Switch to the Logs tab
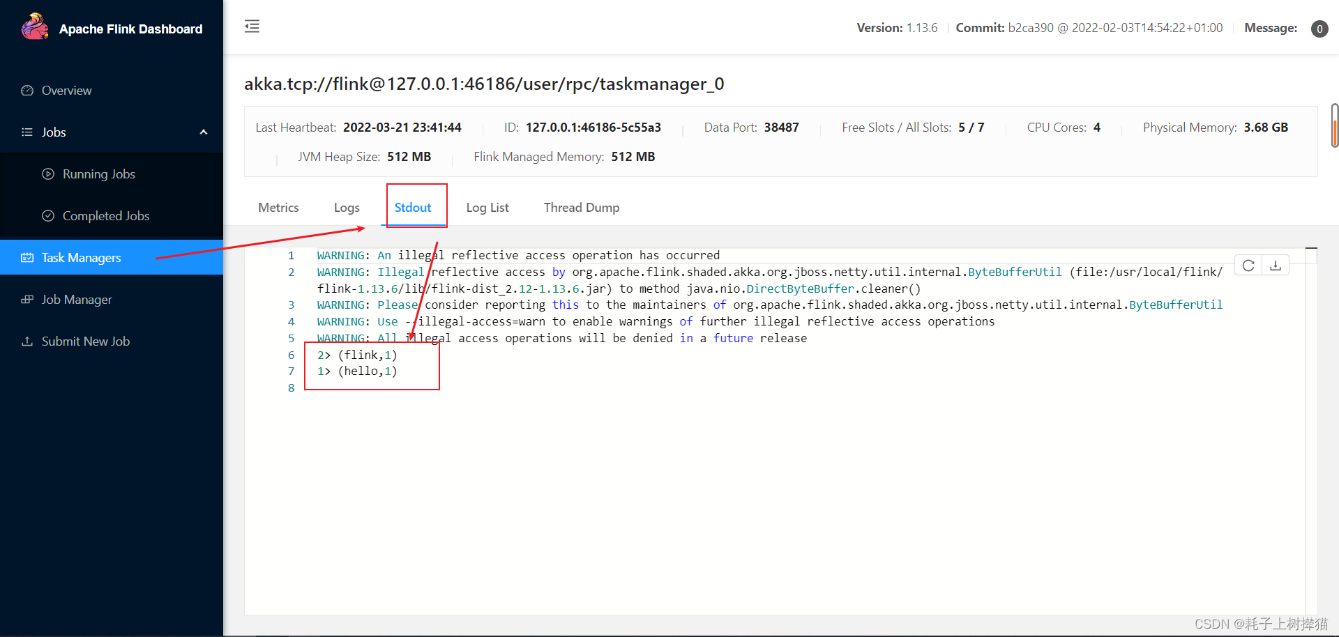 [347, 208]
